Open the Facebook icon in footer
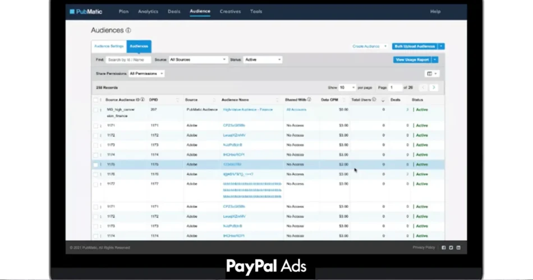The width and height of the screenshot is (533, 280). (x=444, y=248)
